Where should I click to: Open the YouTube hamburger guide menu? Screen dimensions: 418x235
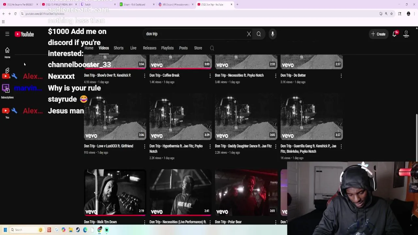[x=7, y=34]
